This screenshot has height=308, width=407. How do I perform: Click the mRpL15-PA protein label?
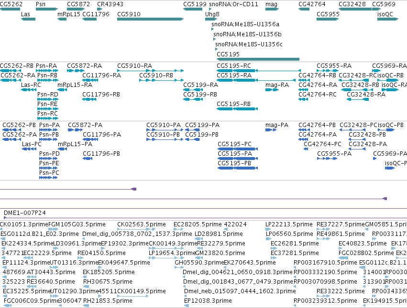(x=75, y=144)
